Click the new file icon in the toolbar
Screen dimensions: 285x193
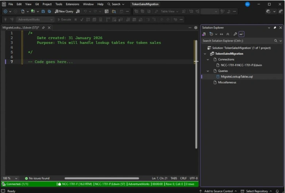[23, 11]
